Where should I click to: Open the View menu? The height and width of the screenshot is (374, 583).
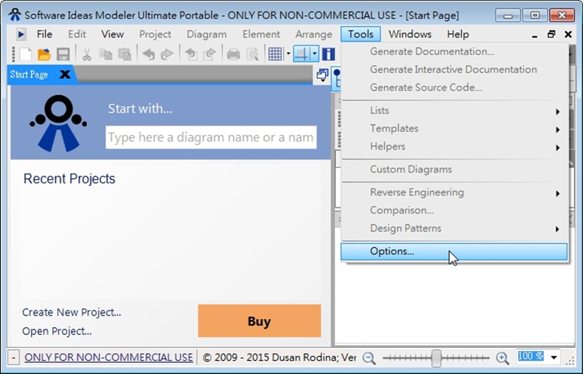[112, 34]
